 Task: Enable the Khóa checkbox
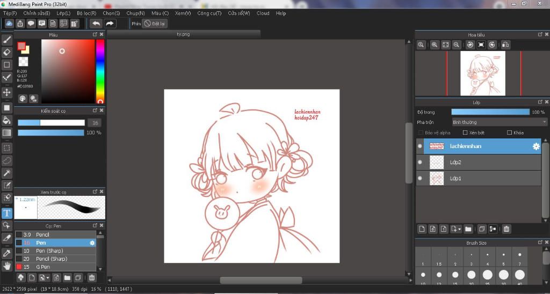509,133
